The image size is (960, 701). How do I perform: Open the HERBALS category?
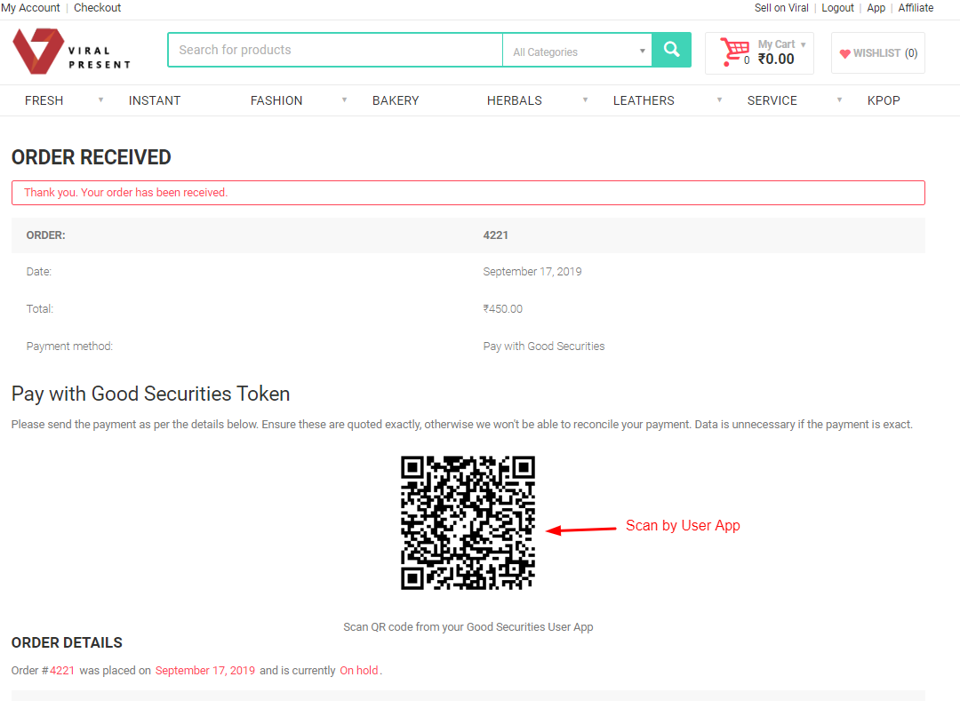click(515, 100)
